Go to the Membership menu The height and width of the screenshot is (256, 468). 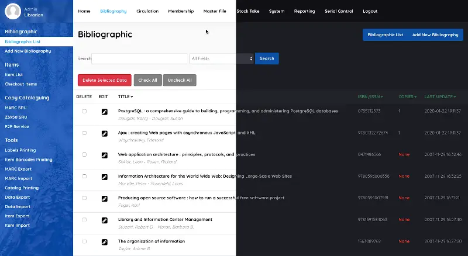pos(181,11)
